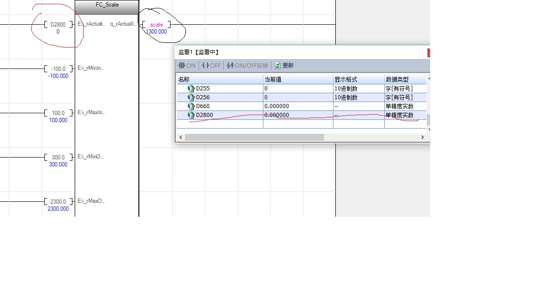Sort by 显示格式 column header

358,79
